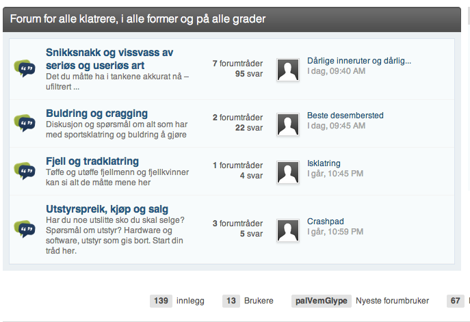Click the Snikksnakk og vissvass forum speech-bubble icon

click(x=25, y=68)
